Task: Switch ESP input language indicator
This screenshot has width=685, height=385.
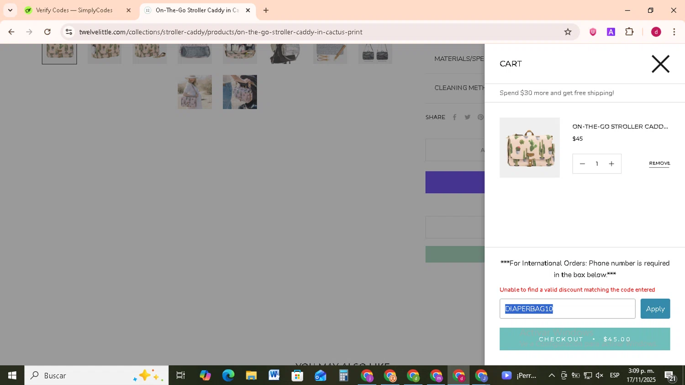Action: [615, 375]
